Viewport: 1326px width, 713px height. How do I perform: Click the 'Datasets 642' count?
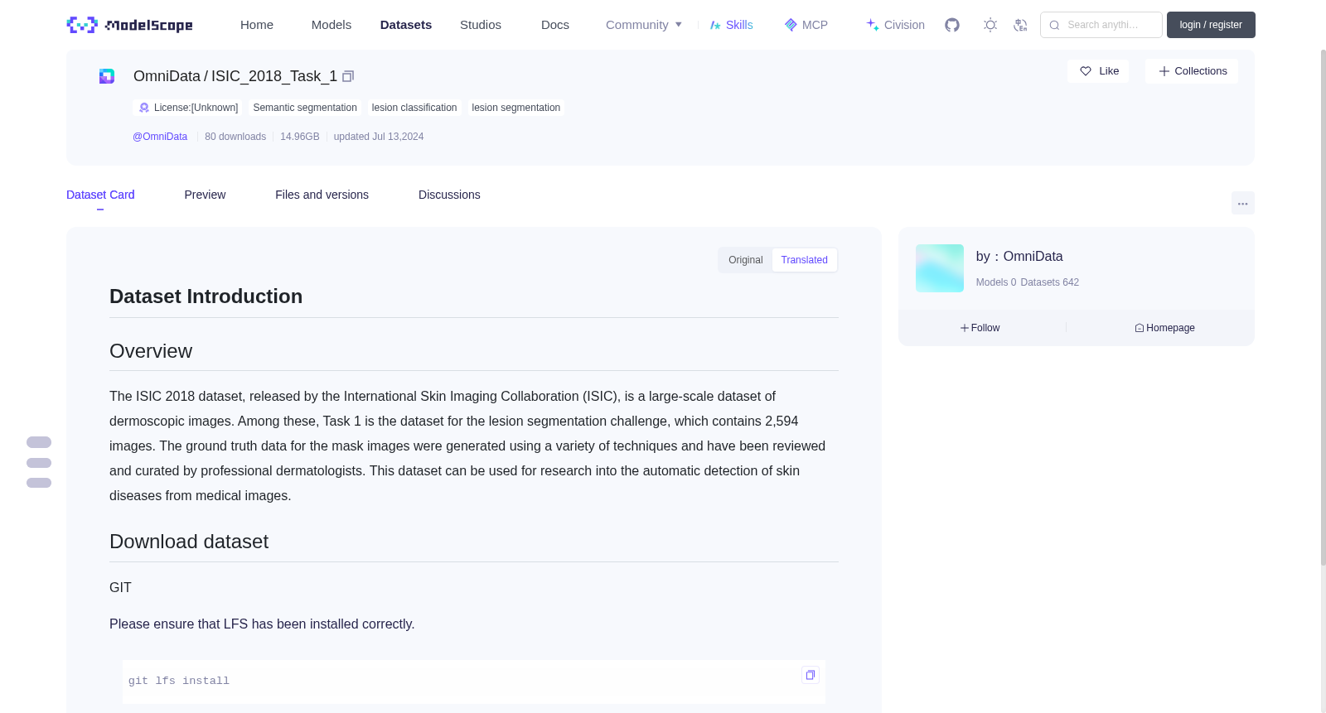(1050, 282)
